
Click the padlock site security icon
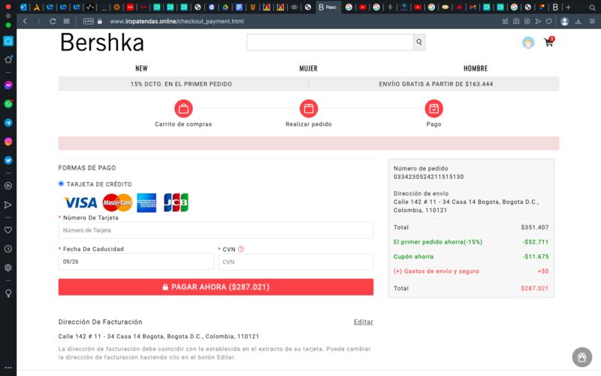pyautogui.click(x=100, y=22)
